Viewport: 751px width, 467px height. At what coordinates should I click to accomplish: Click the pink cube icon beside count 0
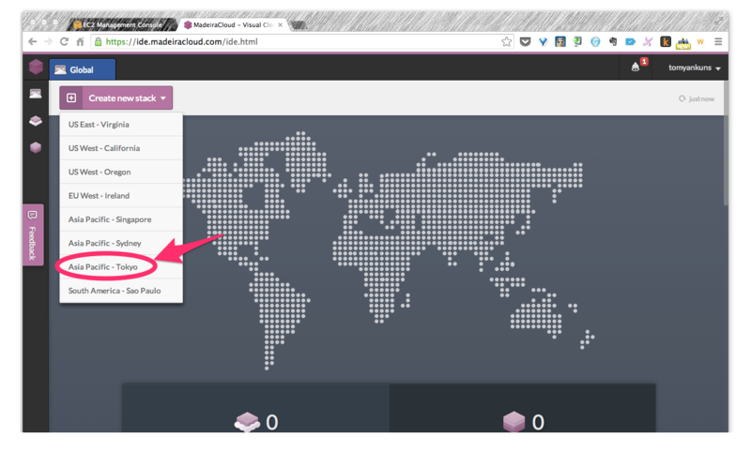(513, 422)
